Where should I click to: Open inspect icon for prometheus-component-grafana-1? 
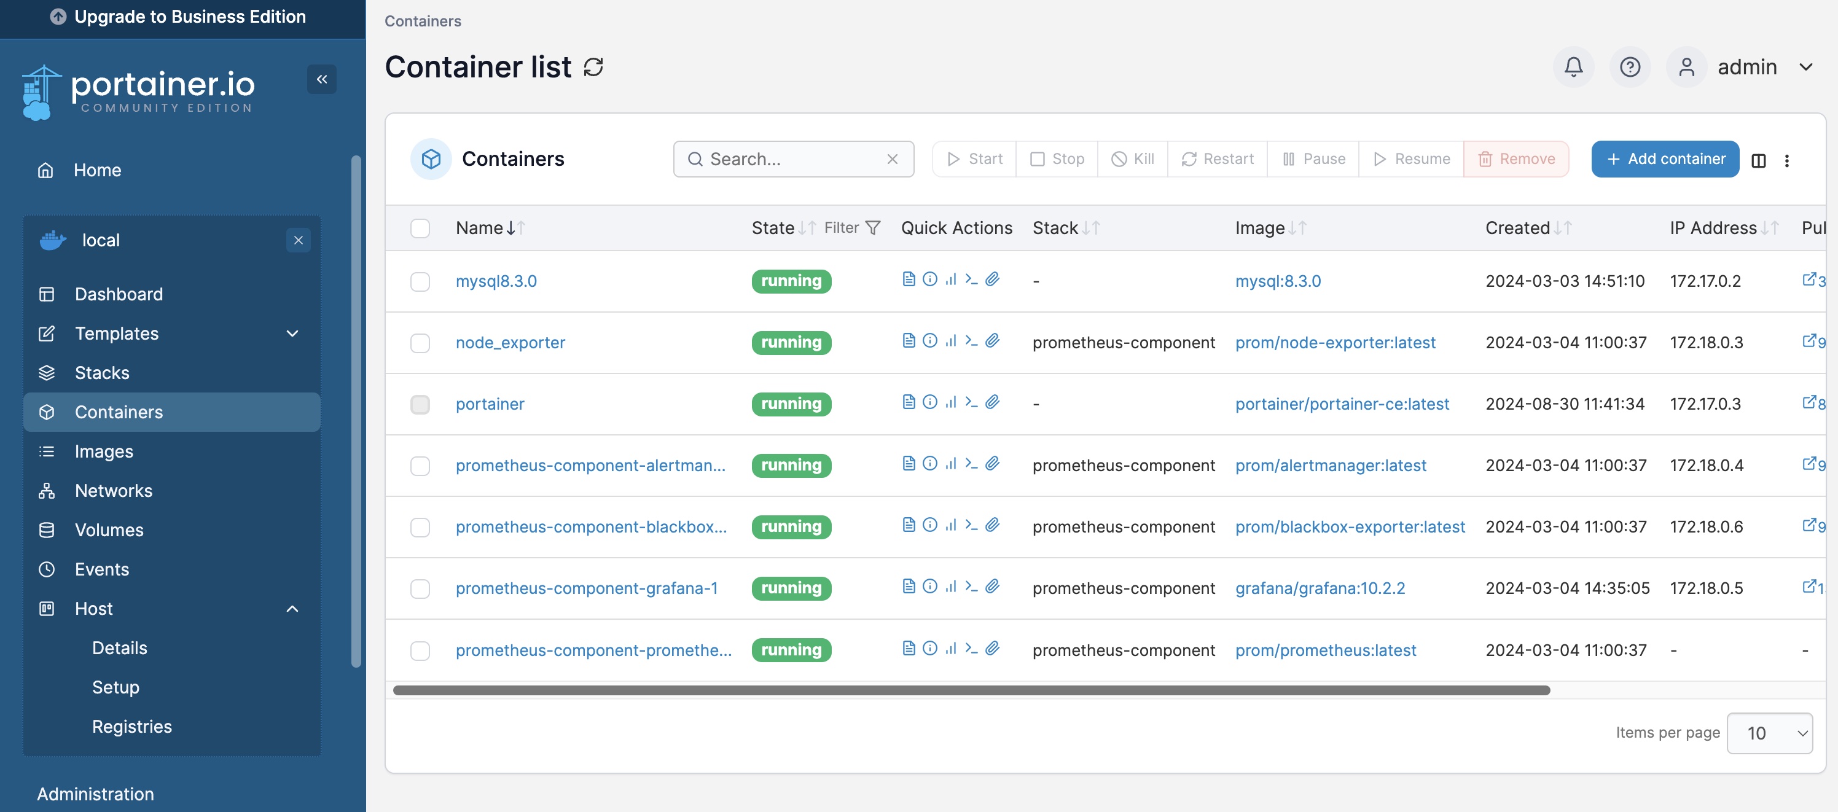coord(929,586)
